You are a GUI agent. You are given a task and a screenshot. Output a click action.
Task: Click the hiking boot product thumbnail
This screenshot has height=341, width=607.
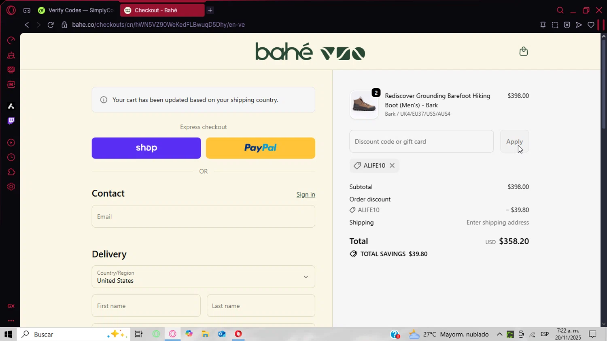364,105
